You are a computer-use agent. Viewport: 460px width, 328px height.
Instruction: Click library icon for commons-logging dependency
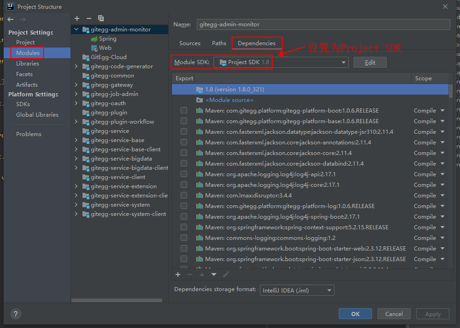(x=200, y=238)
